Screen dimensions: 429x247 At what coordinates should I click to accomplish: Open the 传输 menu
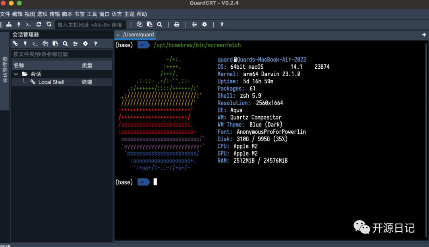(x=55, y=14)
